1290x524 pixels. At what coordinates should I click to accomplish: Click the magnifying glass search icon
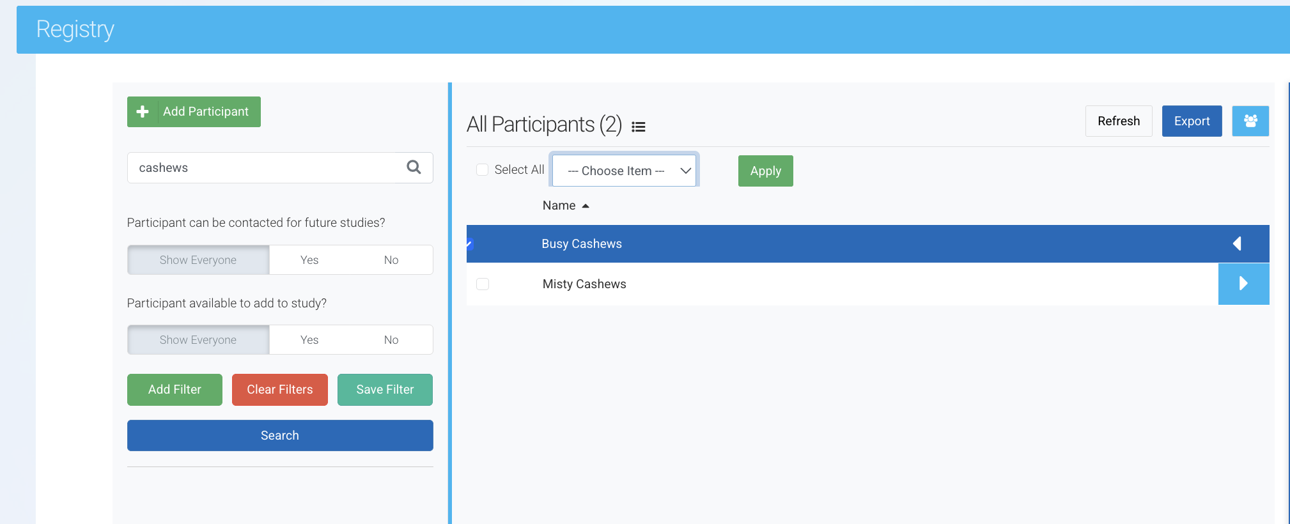(x=414, y=167)
